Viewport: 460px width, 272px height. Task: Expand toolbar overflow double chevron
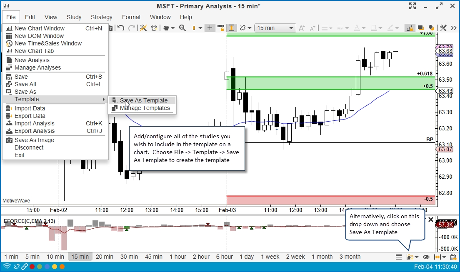454,28
